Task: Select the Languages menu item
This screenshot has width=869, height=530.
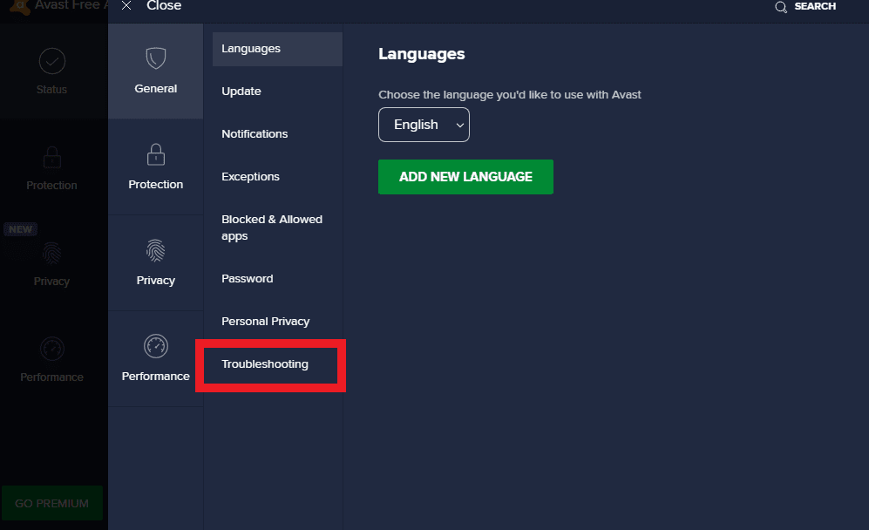Action: tap(277, 49)
